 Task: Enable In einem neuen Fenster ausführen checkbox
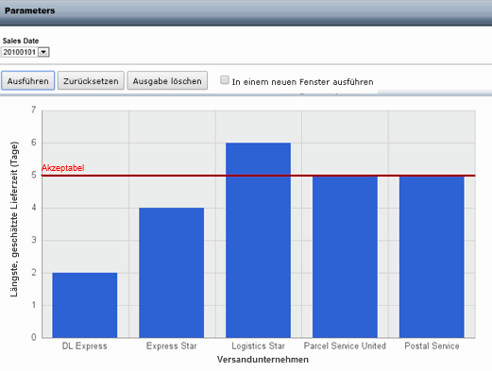225,80
